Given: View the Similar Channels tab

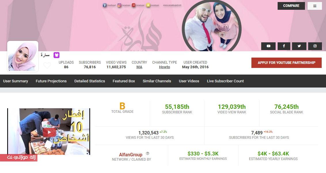Looking at the screenshot, I should 157,81.
